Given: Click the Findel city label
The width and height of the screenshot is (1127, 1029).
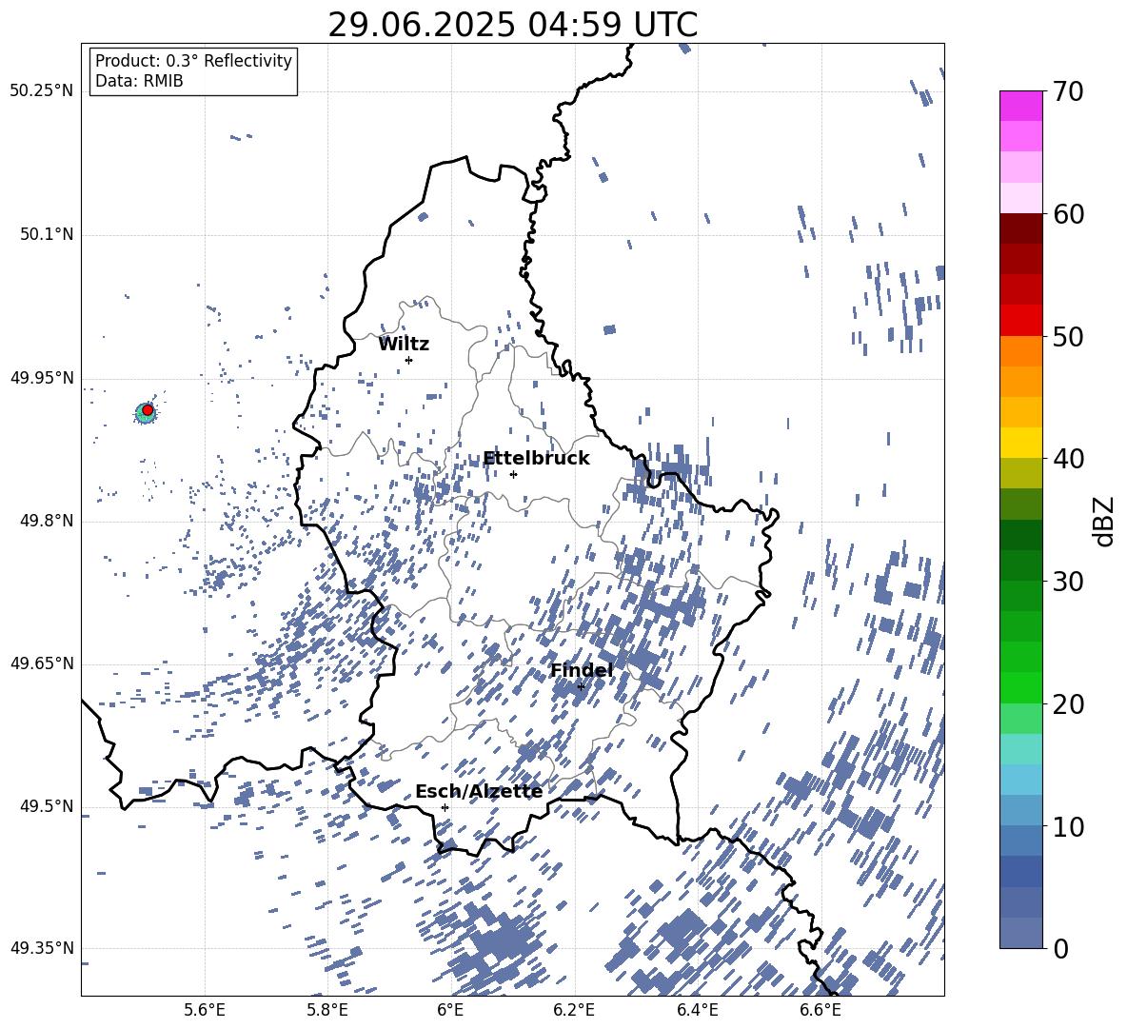Looking at the screenshot, I should 582,670.
